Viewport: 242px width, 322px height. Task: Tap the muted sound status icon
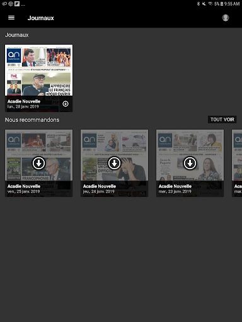pyautogui.click(x=204, y=4)
